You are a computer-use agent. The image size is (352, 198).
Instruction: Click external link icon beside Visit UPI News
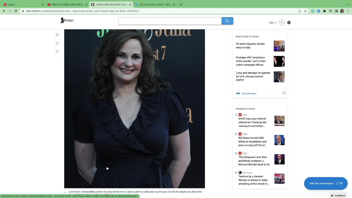(284, 93)
